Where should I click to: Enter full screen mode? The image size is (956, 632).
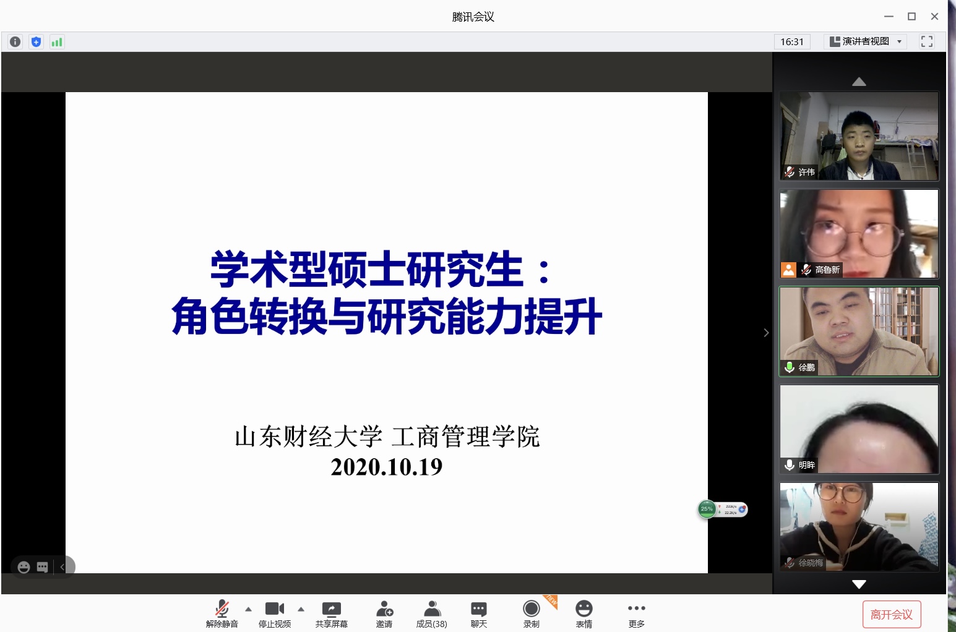[x=926, y=41]
